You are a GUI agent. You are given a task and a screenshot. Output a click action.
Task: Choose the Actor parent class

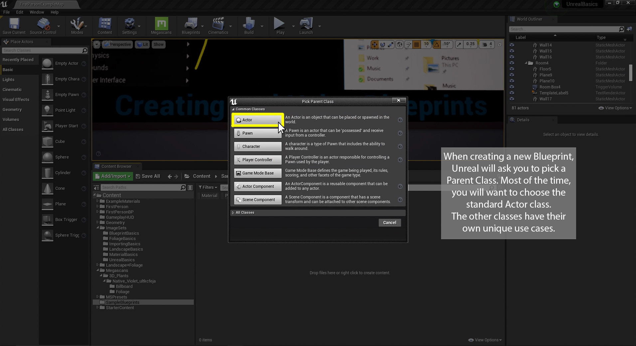[258, 120]
